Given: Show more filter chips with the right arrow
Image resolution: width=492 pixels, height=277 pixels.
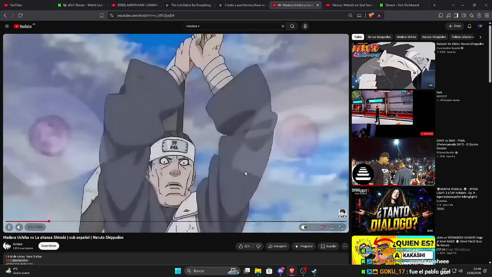Looking at the screenshot, I should (x=480, y=37).
